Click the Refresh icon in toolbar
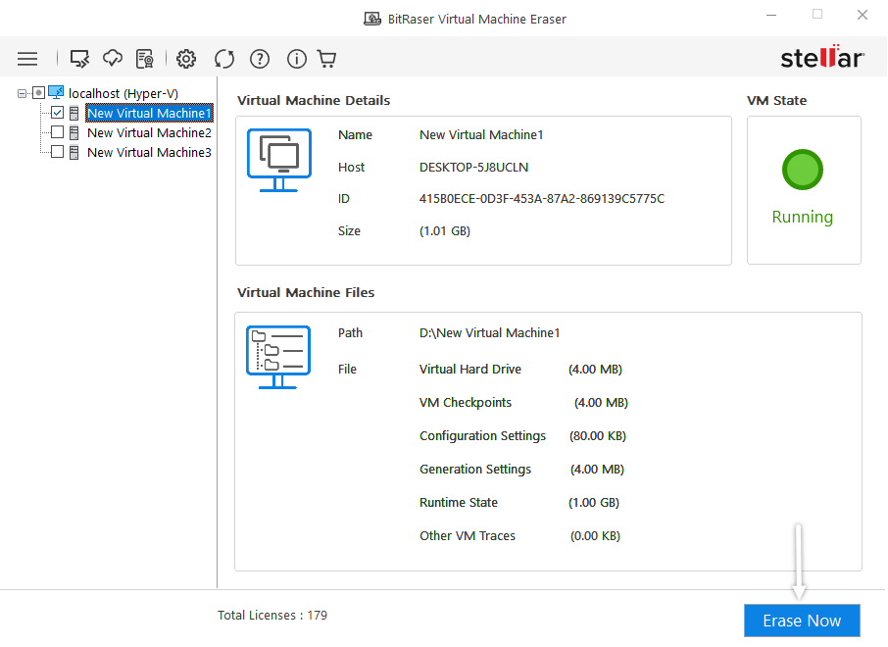Screen dimensions: 888x647 coord(224,59)
